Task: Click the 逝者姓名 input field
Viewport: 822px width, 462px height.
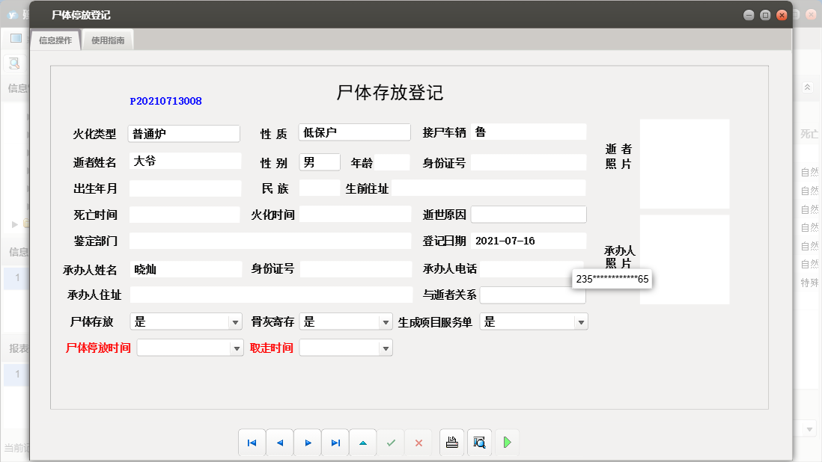Action: point(185,161)
